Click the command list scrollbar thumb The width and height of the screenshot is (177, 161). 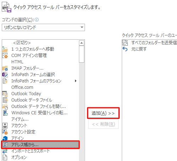pyautogui.click(x=81, y=54)
